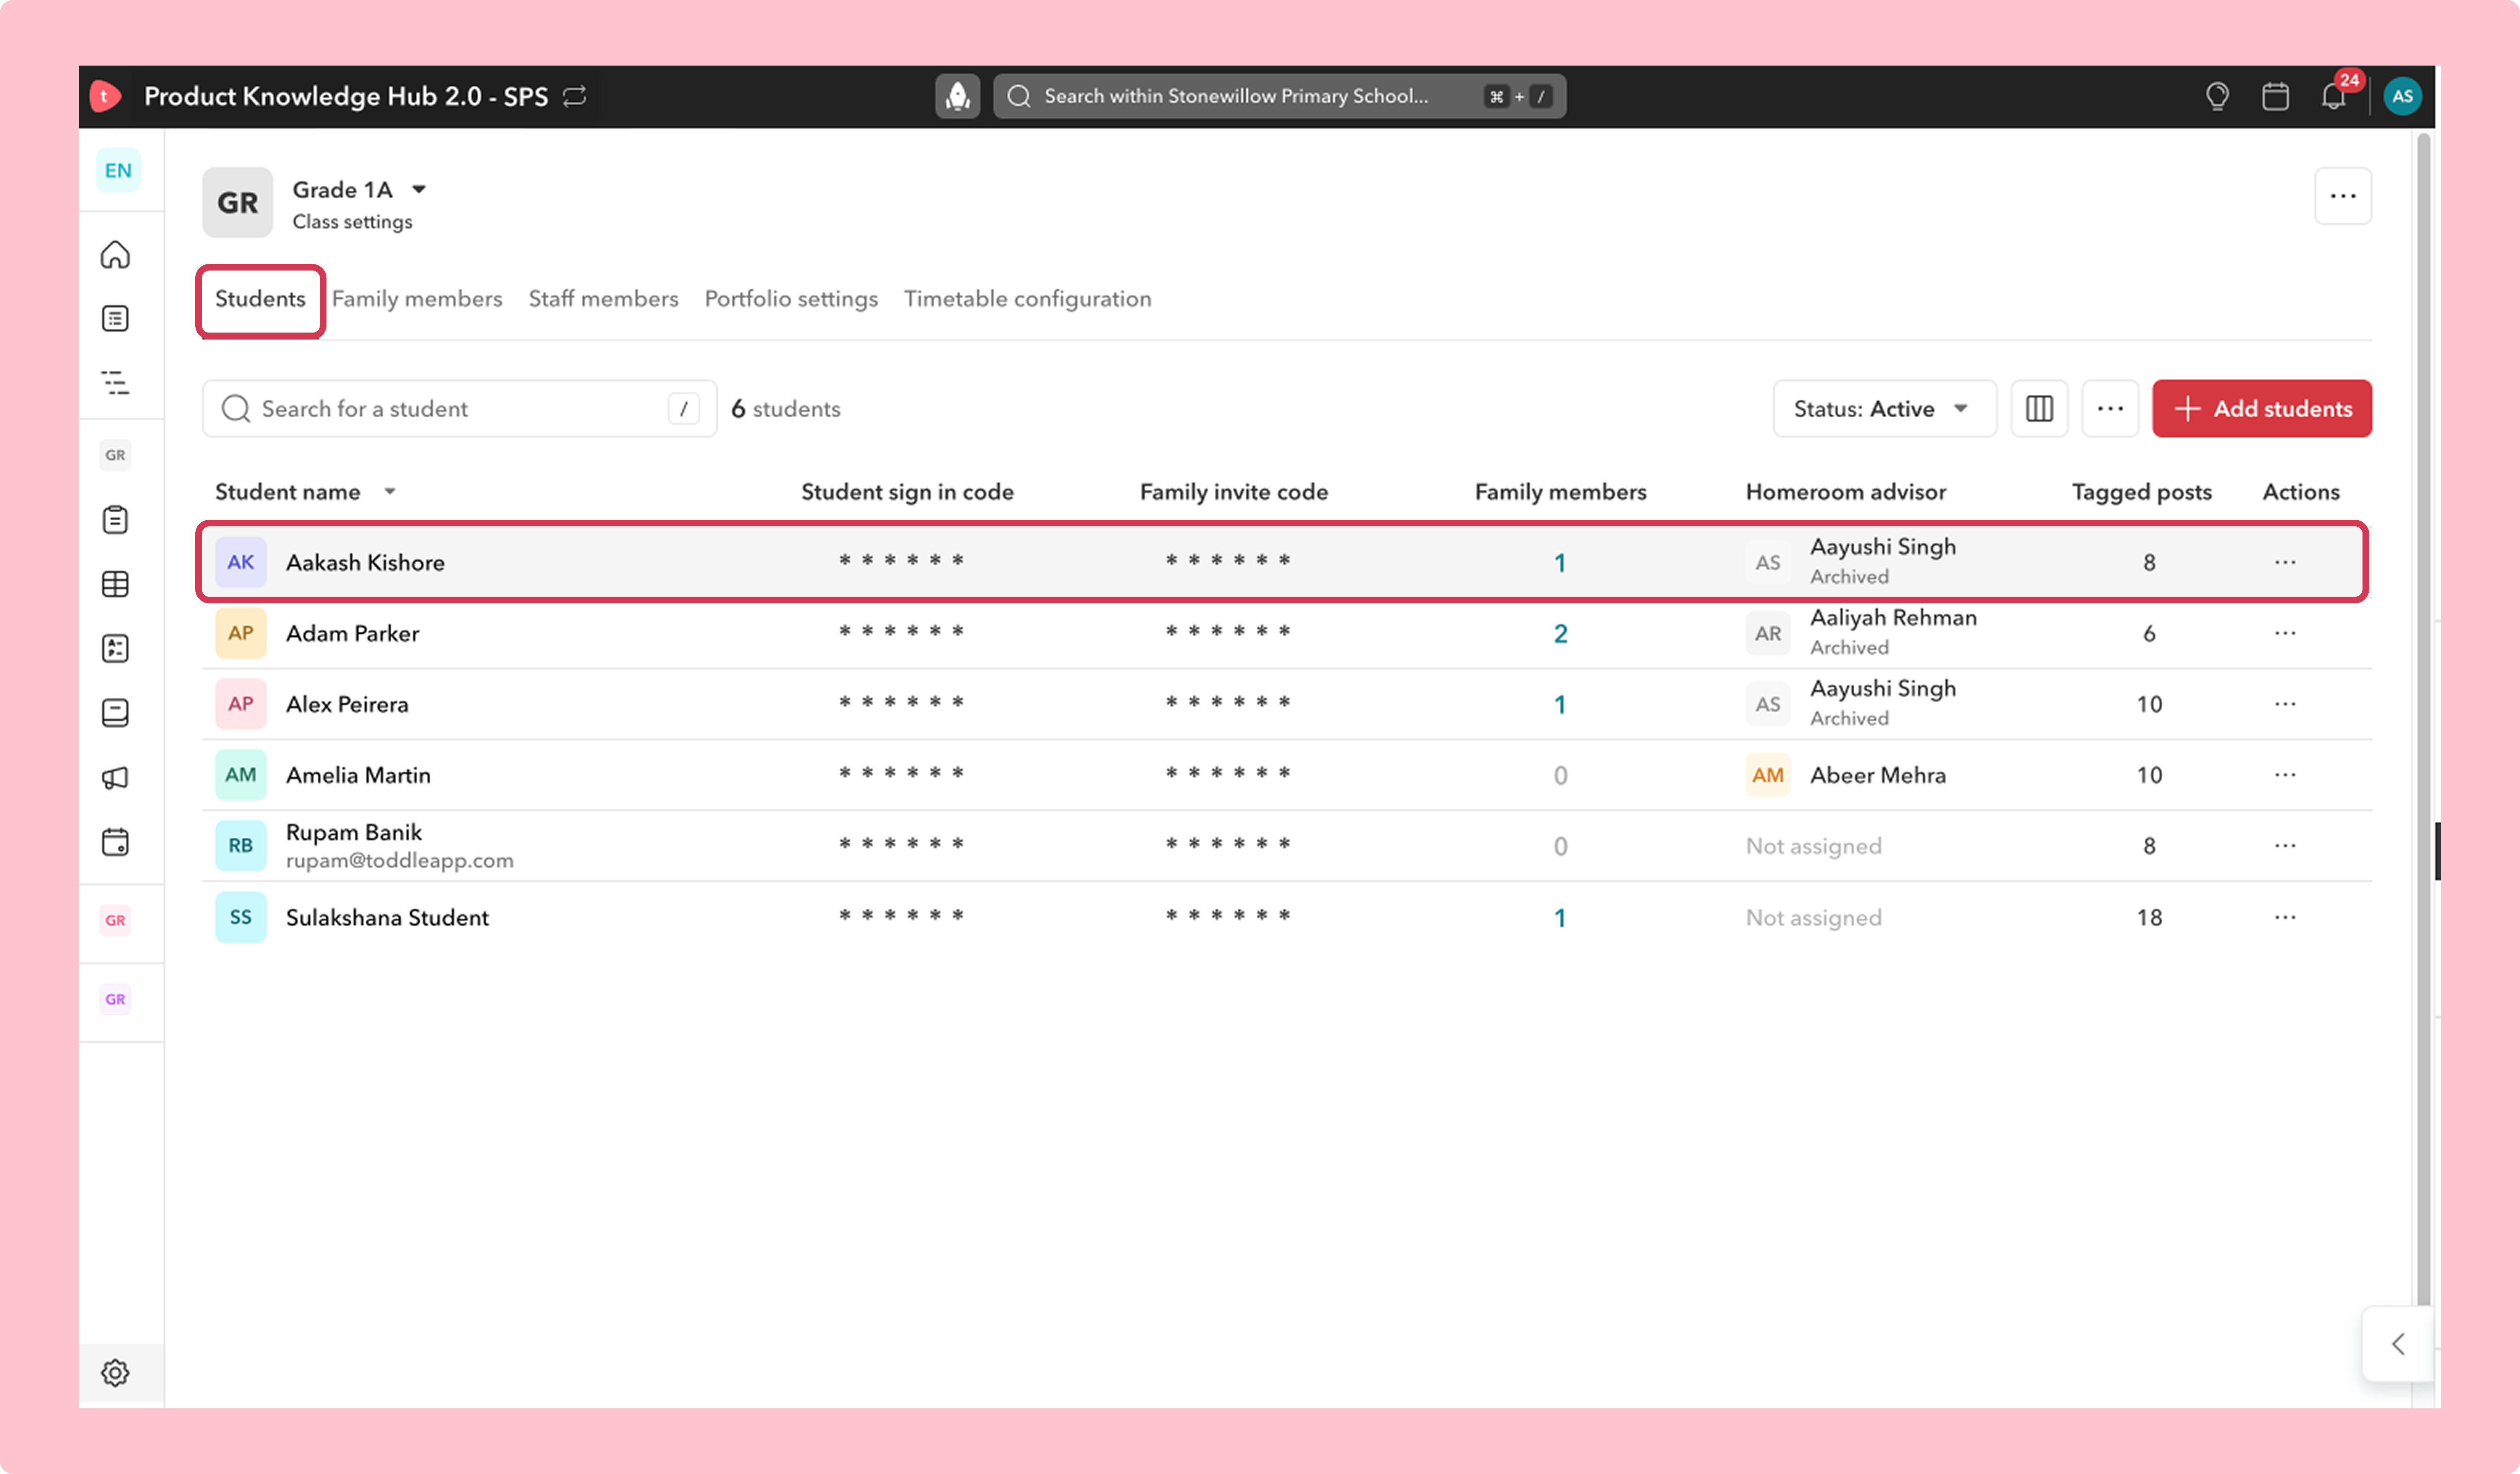Click the collapse chevron at the bottom right
The image size is (2520, 1474).
[2398, 1344]
